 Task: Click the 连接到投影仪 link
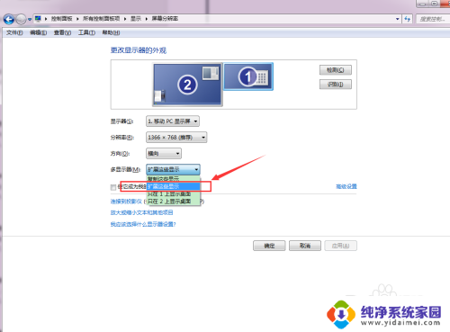[x=126, y=202]
